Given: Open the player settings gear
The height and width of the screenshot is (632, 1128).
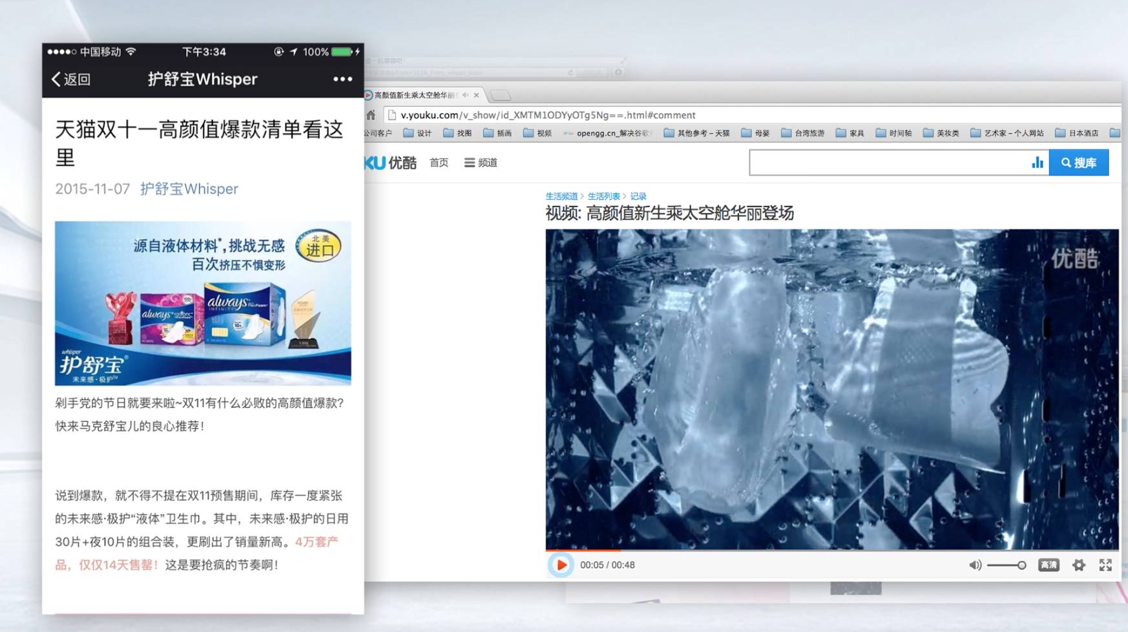Looking at the screenshot, I should click(x=1079, y=565).
